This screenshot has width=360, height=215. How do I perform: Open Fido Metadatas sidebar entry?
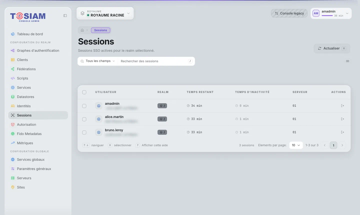[38, 134]
